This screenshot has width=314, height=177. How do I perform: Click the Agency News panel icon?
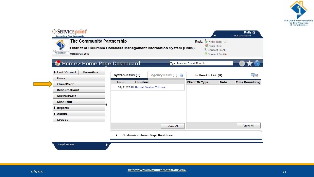tap(182, 75)
